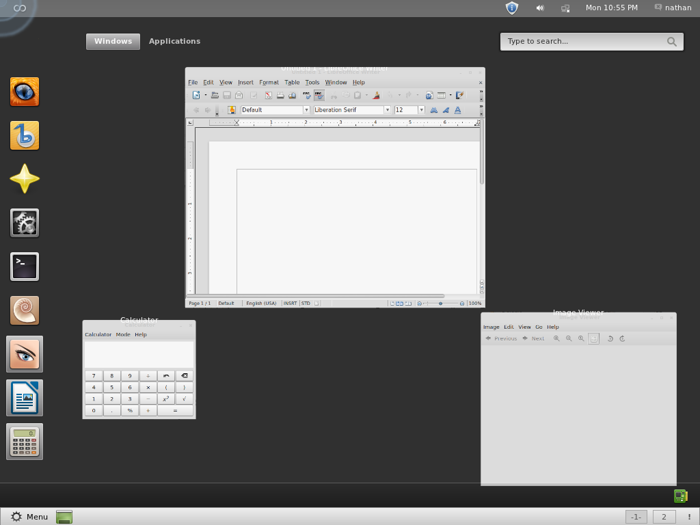Enable Best Fit mode in Image Viewer

coord(593,338)
